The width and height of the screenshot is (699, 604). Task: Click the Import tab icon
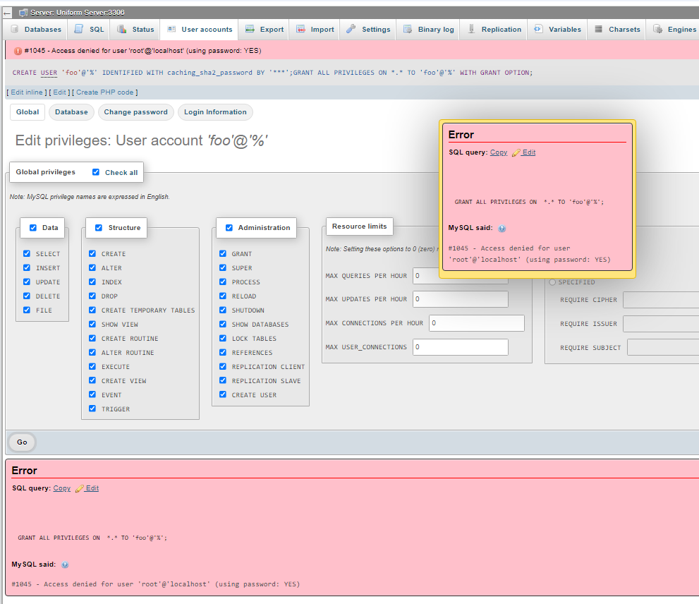pyautogui.click(x=301, y=29)
